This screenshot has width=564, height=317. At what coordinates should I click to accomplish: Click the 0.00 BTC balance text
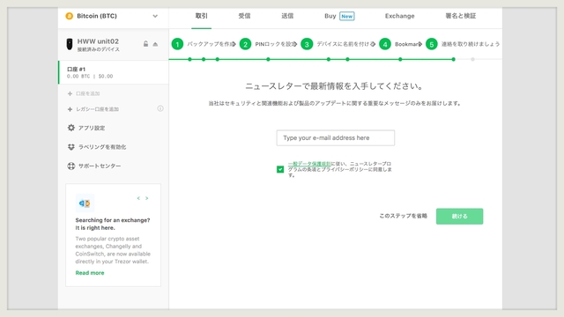click(x=78, y=77)
